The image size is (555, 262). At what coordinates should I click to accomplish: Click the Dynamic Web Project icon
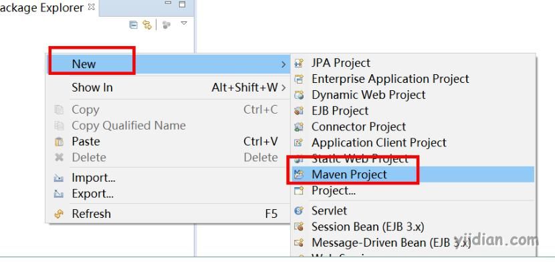(x=299, y=95)
